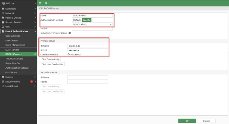
Task: Click the Secondary Server section heading
Action: (x=49, y=72)
